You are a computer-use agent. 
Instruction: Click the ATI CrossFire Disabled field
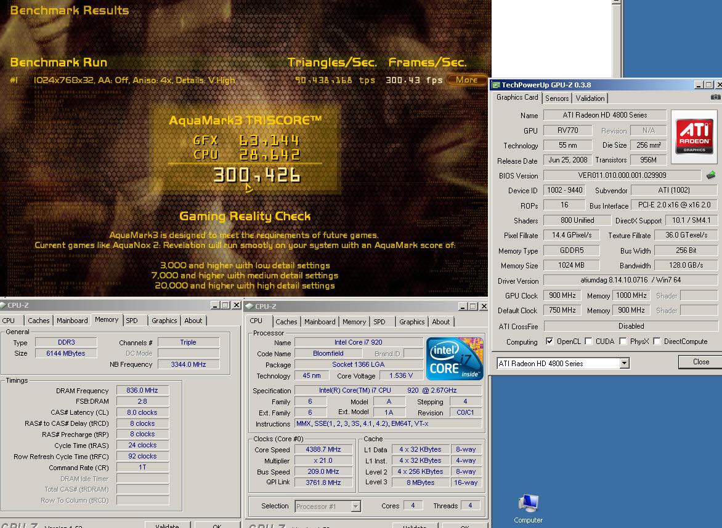point(630,326)
